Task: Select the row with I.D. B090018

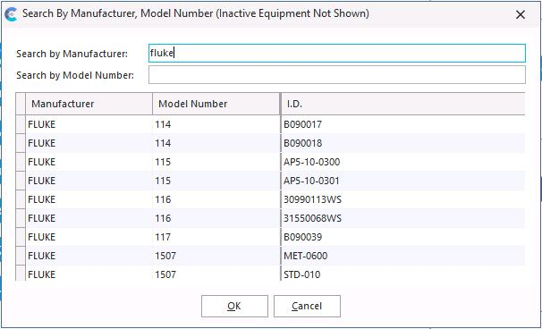Action: pos(270,143)
